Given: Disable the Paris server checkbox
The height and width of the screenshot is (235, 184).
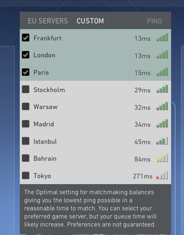Looking at the screenshot, I should click(x=25, y=72).
